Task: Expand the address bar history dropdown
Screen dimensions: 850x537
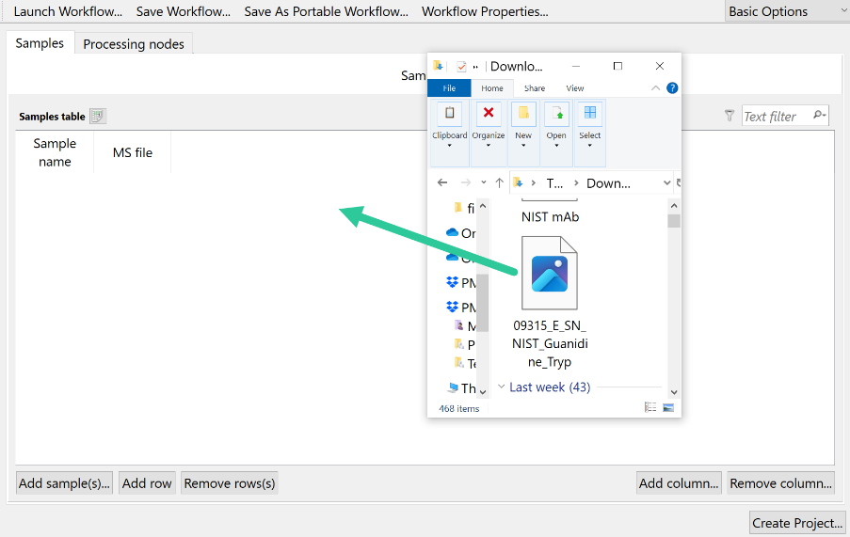Action: (666, 183)
